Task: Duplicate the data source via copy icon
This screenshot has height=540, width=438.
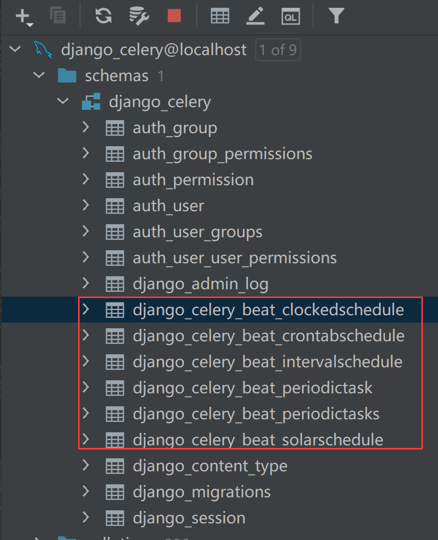Action: tap(58, 16)
